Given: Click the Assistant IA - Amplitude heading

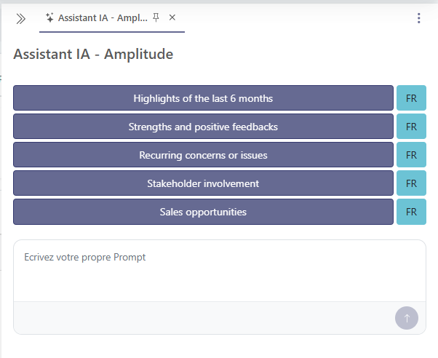Looking at the screenshot, I should tap(93, 55).
